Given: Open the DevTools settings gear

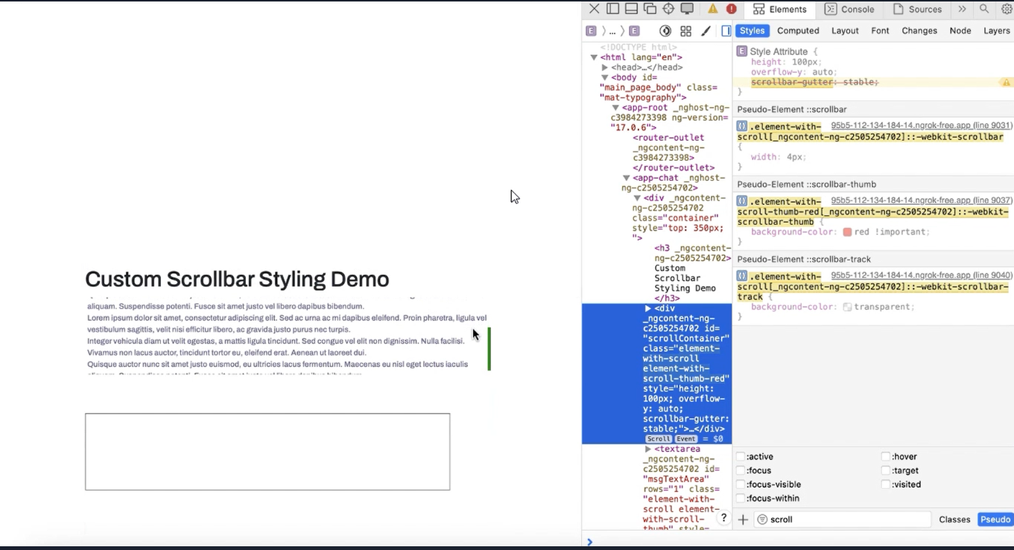Looking at the screenshot, I should pos(1007,9).
